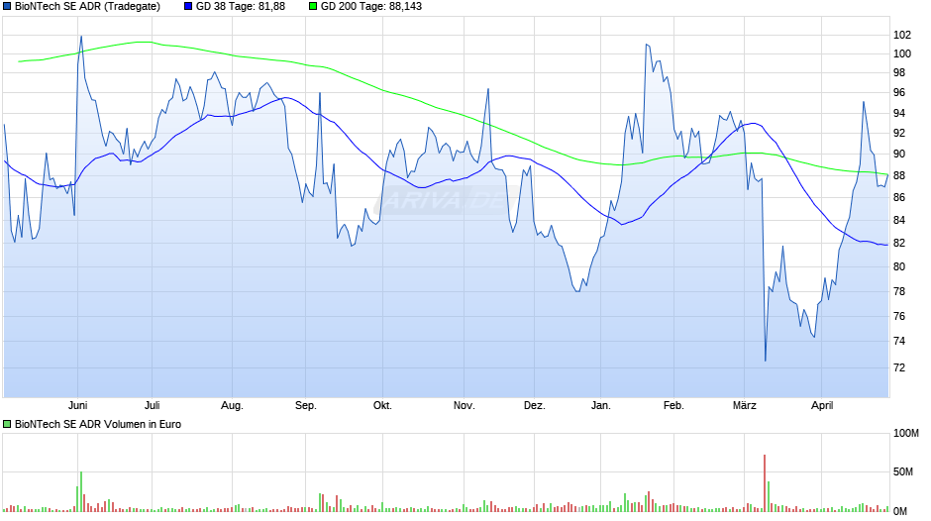931x521 pixels.
Task: Click the April month label on the axis
Action: [x=822, y=405]
